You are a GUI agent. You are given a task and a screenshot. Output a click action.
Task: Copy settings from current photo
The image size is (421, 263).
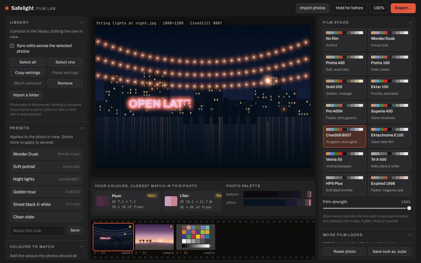point(28,73)
